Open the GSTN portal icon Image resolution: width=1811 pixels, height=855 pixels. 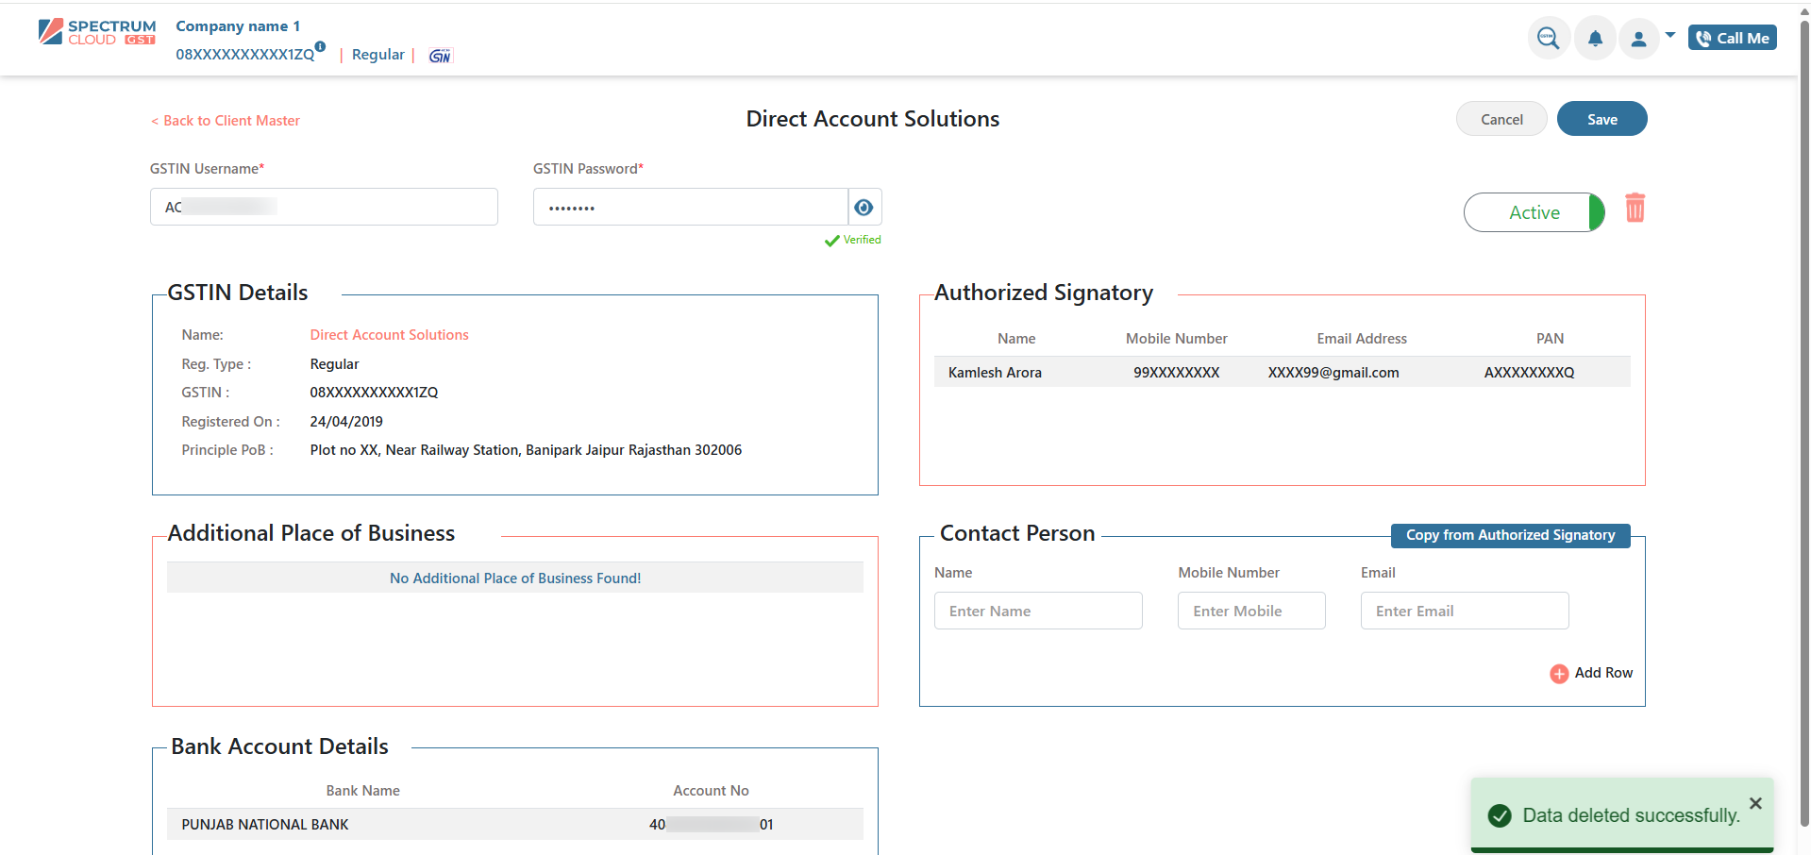click(440, 56)
